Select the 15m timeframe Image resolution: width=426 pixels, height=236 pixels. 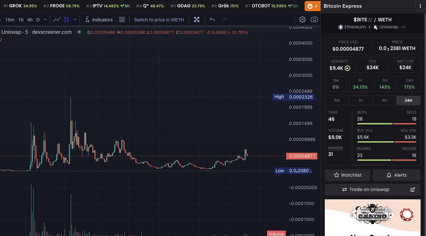tap(10, 20)
